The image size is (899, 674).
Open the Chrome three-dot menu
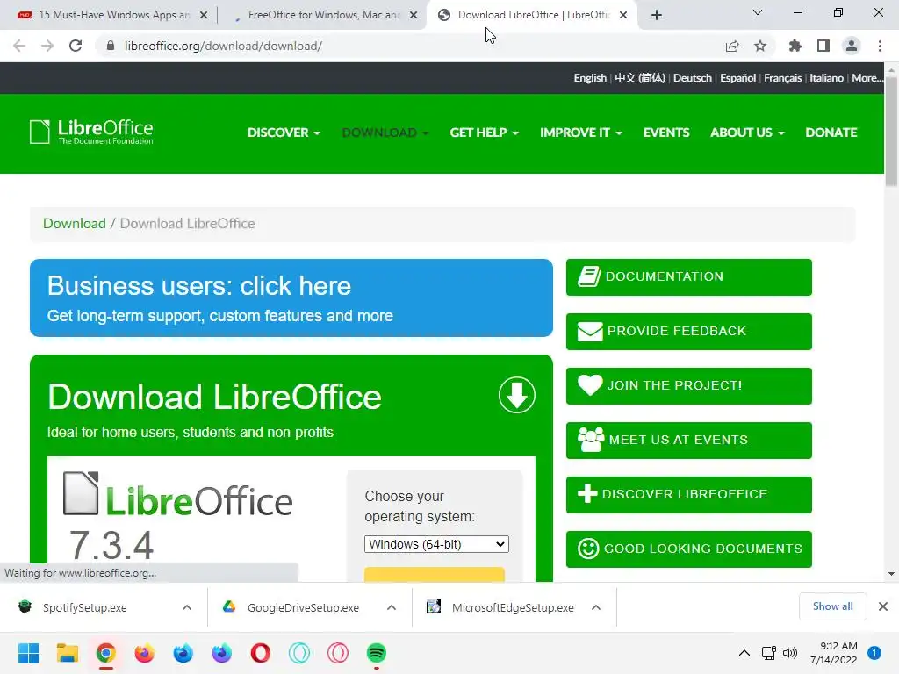880,46
